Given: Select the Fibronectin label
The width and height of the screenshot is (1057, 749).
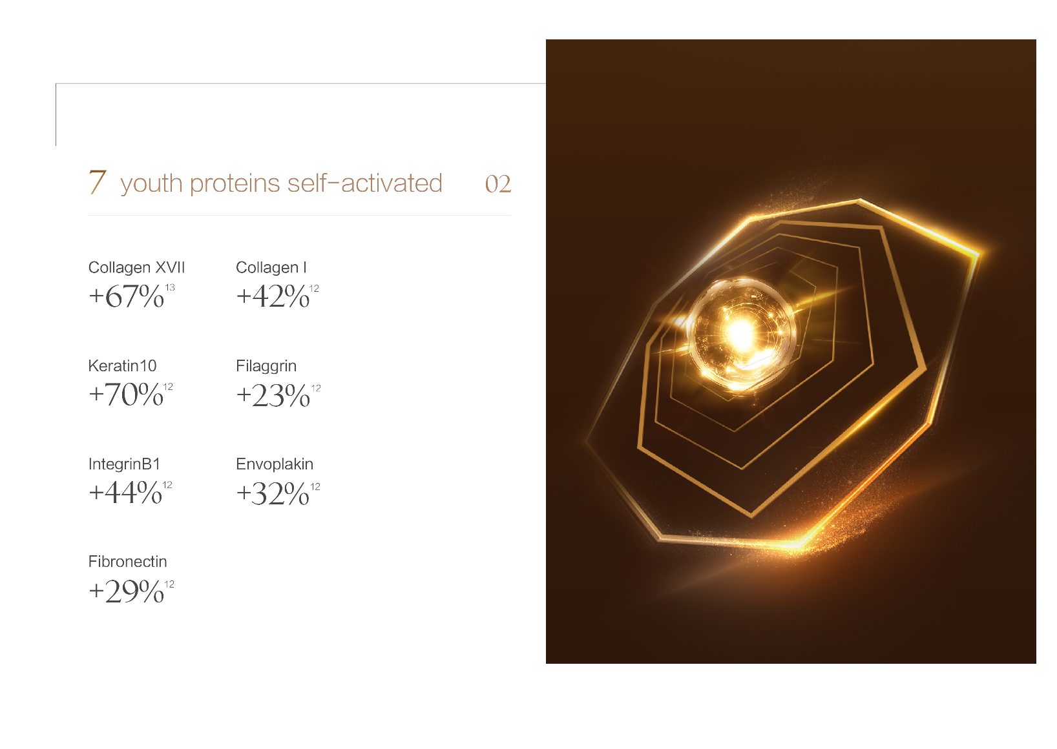Looking at the screenshot, I should point(127,562).
